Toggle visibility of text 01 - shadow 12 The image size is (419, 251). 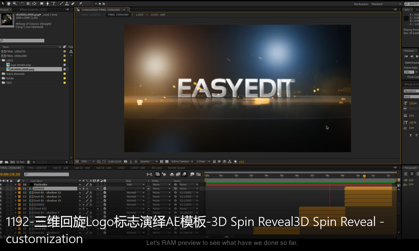[1, 192]
